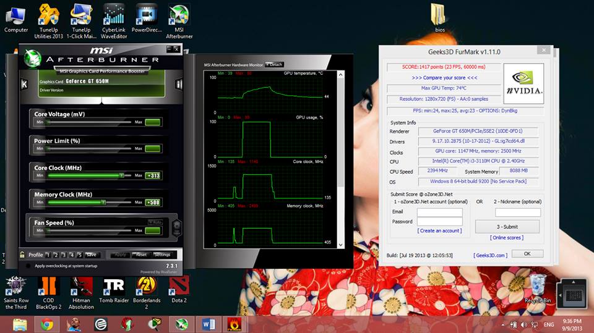The height and width of the screenshot is (333, 594).
Task: Adjust the Core Clock slider
Action: click(x=89, y=175)
